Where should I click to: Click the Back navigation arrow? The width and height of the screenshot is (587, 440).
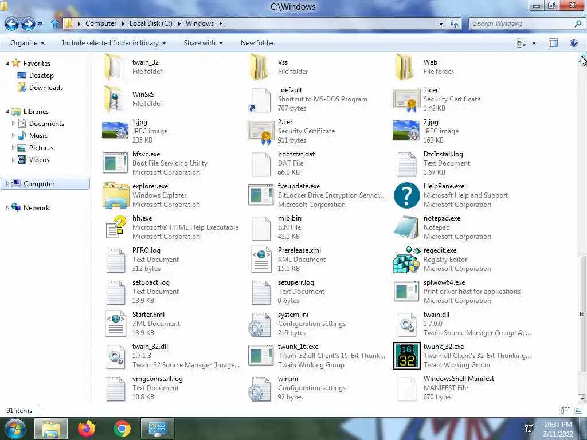[x=11, y=23]
